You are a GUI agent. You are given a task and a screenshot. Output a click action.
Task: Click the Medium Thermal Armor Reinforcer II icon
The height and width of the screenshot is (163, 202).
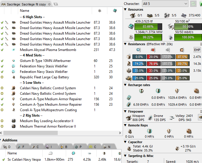pos(14,126)
